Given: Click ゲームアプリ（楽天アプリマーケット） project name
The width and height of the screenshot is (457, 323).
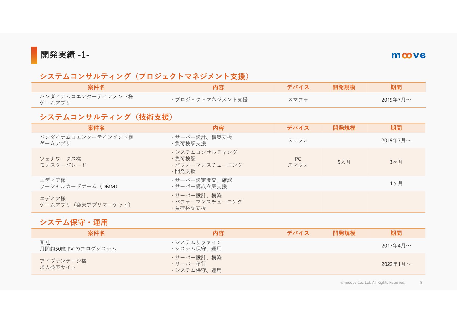Looking at the screenshot, I should pos(86,205).
